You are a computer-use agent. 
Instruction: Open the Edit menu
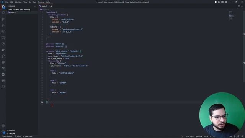click(x=11, y=2)
